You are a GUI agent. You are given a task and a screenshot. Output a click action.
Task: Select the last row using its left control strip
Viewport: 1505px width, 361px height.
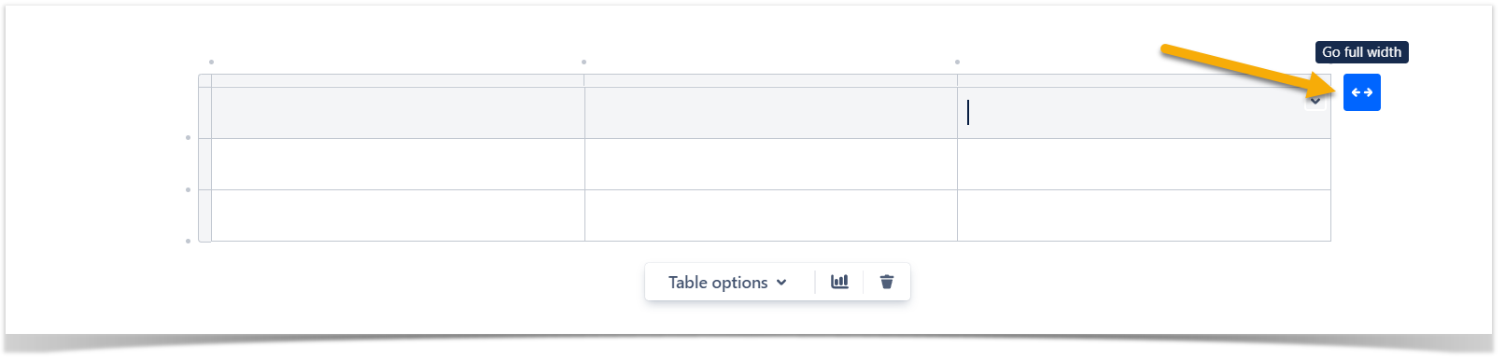coord(204,215)
